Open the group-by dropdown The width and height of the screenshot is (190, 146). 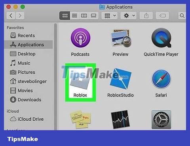coord(110,16)
